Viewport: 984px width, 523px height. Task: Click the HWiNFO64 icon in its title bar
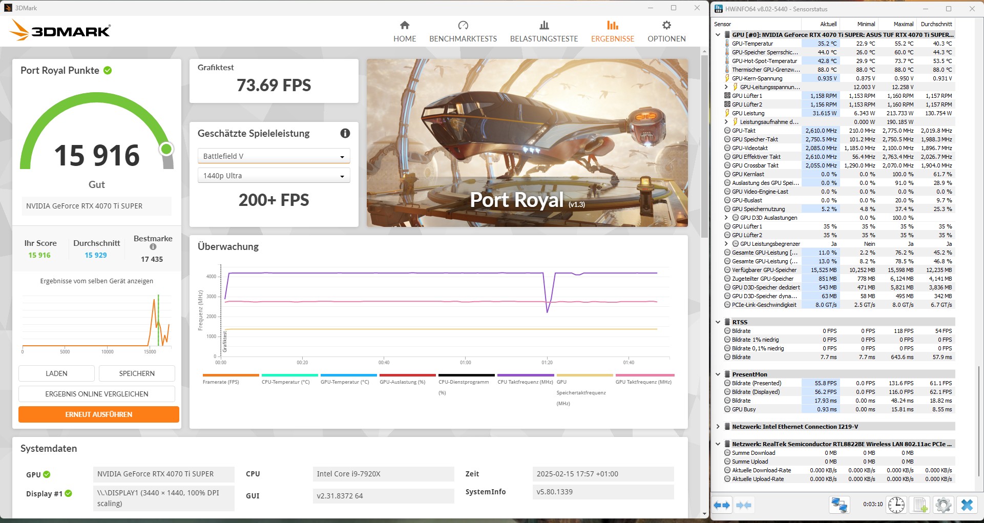[719, 9]
